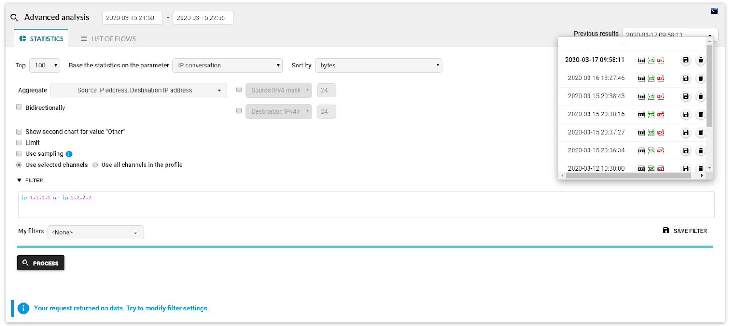Open the Sort by bytes dropdown
730x326 pixels.
click(x=378, y=66)
